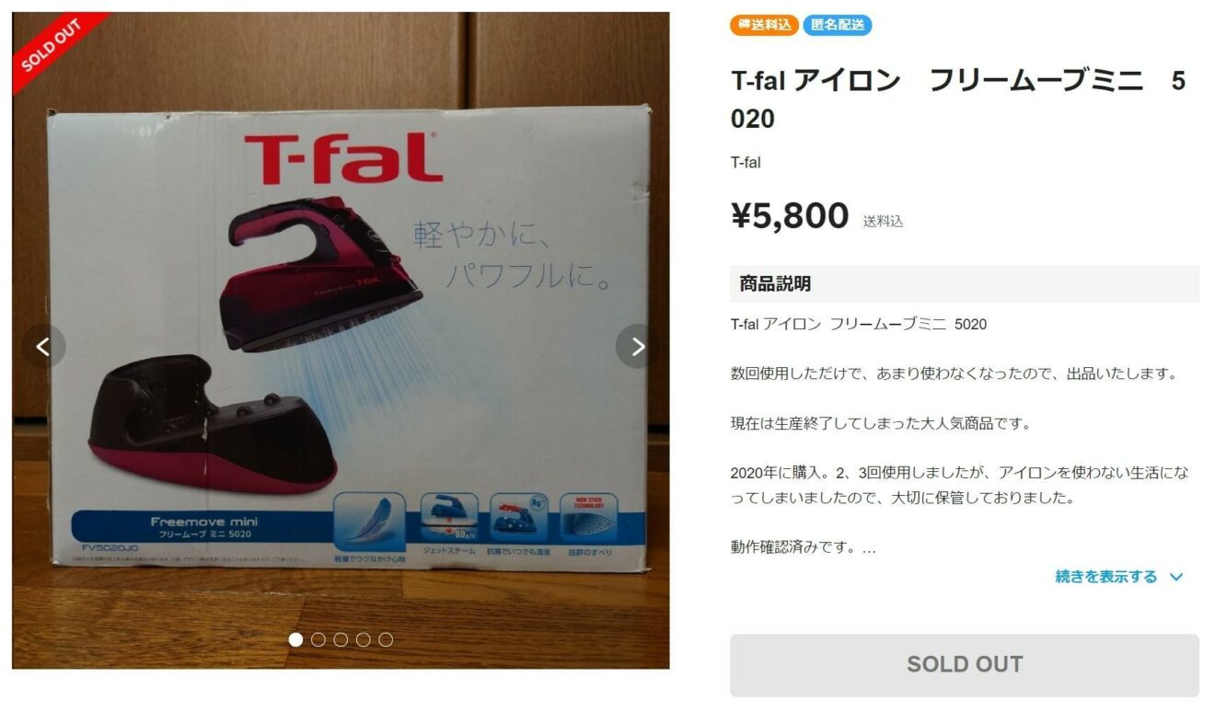The image size is (1215, 712).
Task: Select the fifth carousel dot indicator
Action: coord(386,639)
